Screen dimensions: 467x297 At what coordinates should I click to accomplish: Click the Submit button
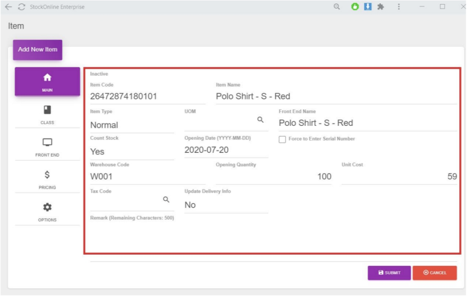click(389, 273)
